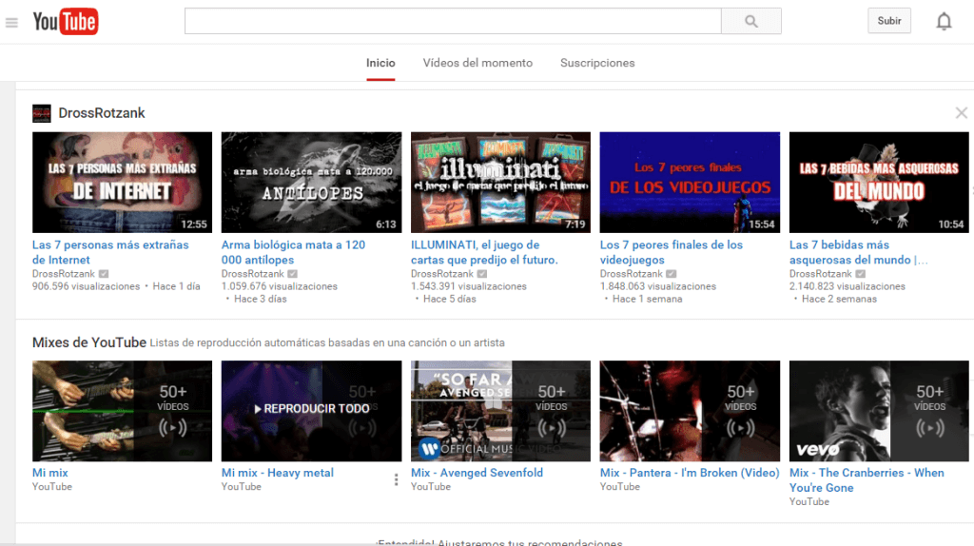Click YouTube label under Avenged Sevenfold mix
The image size is (974, 546).
pos(430,487)
